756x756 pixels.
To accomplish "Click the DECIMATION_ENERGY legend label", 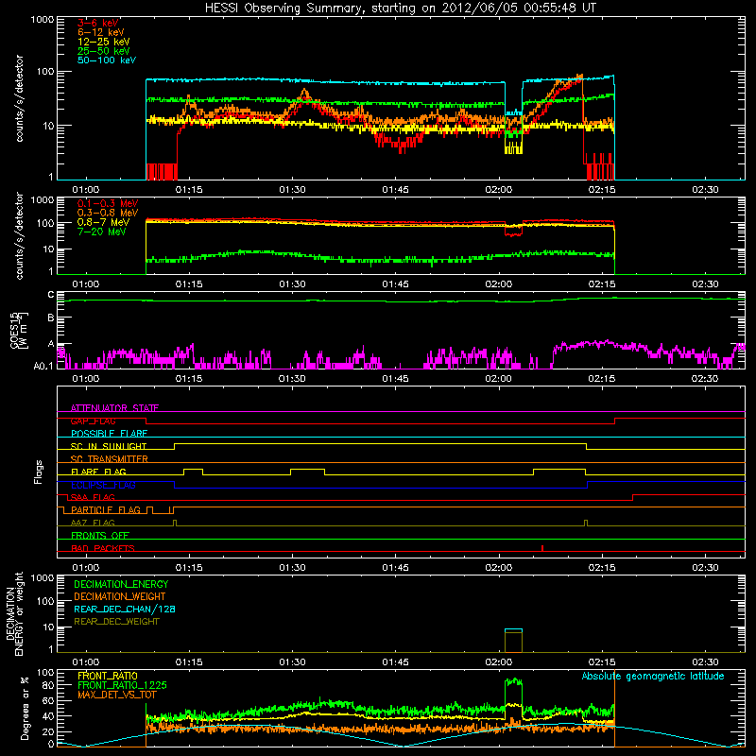I will tap(121, 584).
